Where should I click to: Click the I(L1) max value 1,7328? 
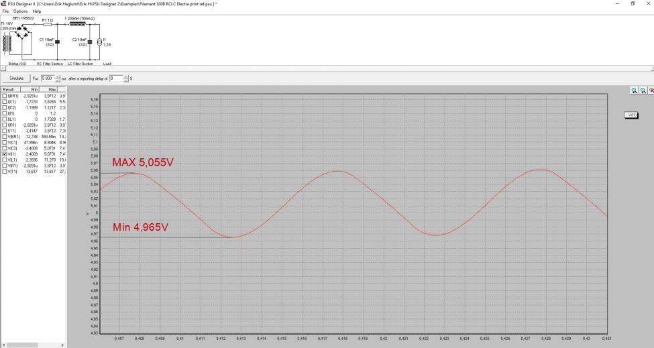[x=50, y=119]
